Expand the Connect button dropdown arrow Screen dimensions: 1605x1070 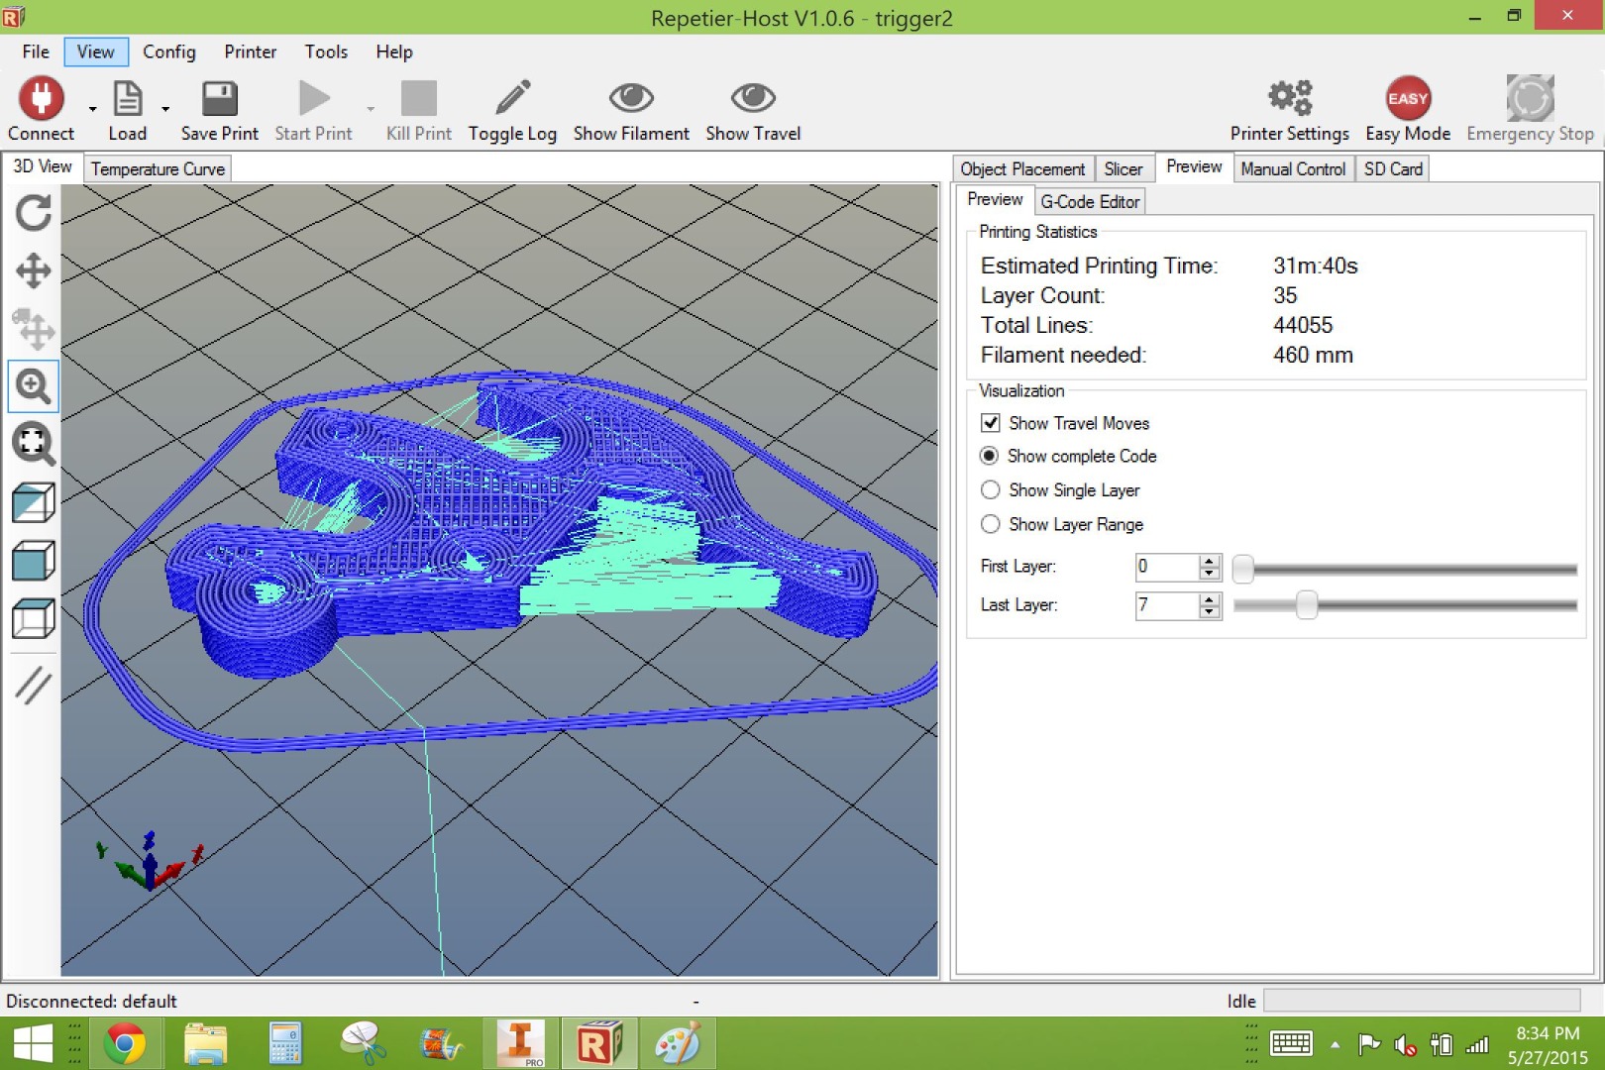pyautogui.click(x=93, y=109)
